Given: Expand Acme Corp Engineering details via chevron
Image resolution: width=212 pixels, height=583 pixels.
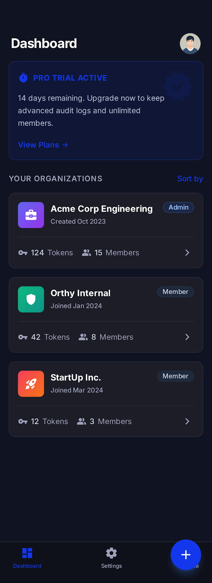Looking at the screenshot, I should pyautogui.click(x=187, y=253).
